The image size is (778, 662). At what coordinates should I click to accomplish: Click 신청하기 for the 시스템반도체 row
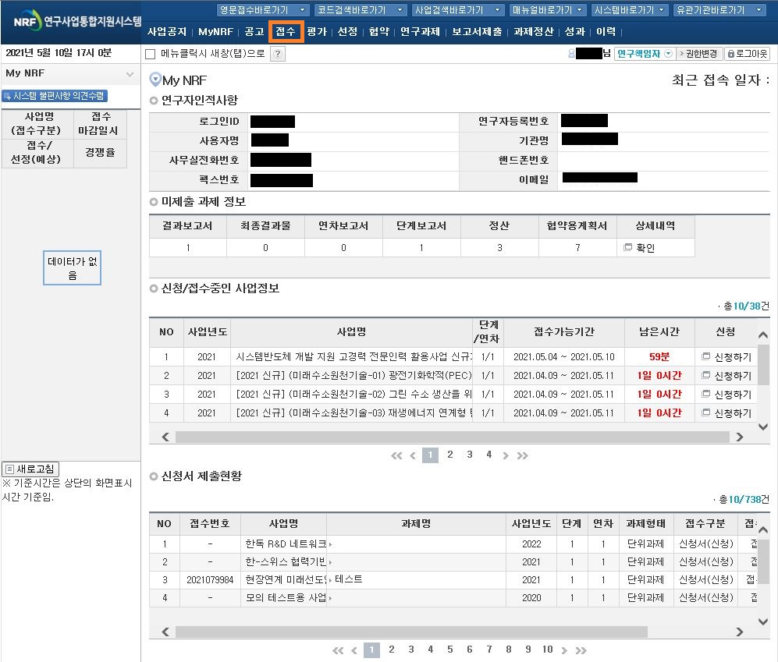(x=726, y=356)
